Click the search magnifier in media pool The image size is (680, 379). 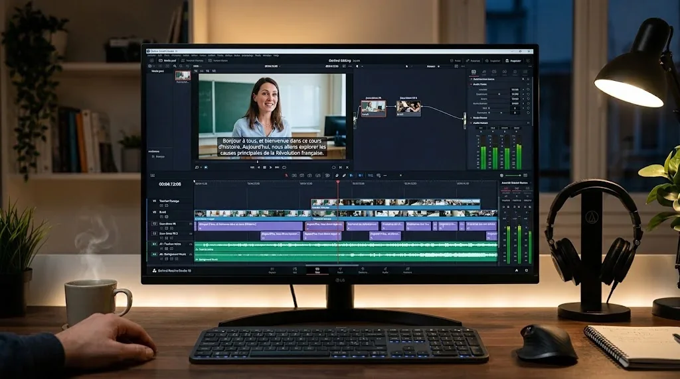[175, 66]
